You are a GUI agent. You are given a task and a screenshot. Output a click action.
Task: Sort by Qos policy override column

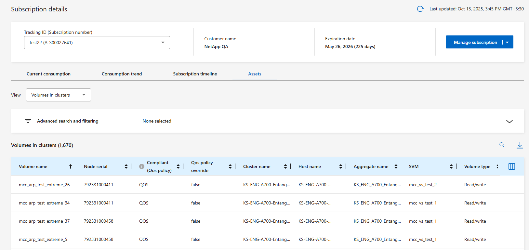230,166
